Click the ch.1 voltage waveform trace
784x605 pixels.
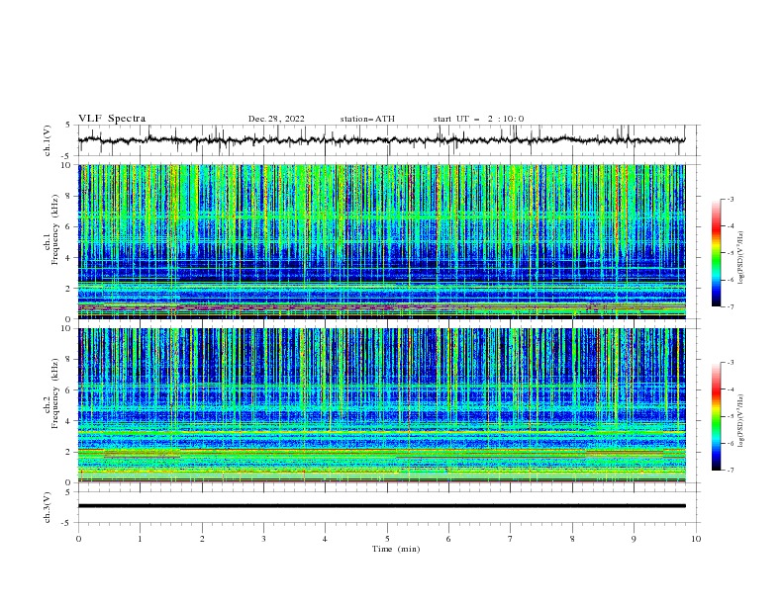pos(381,140)
